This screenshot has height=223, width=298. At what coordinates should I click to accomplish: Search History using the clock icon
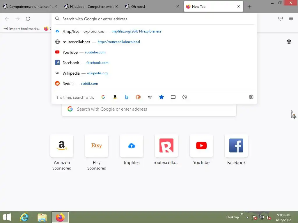click(185, 97)
